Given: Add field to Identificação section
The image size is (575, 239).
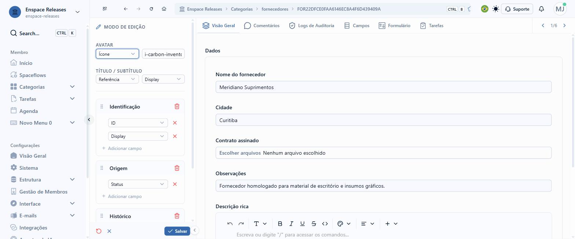Looking at the screenshot, I should [x=122, y=148].
